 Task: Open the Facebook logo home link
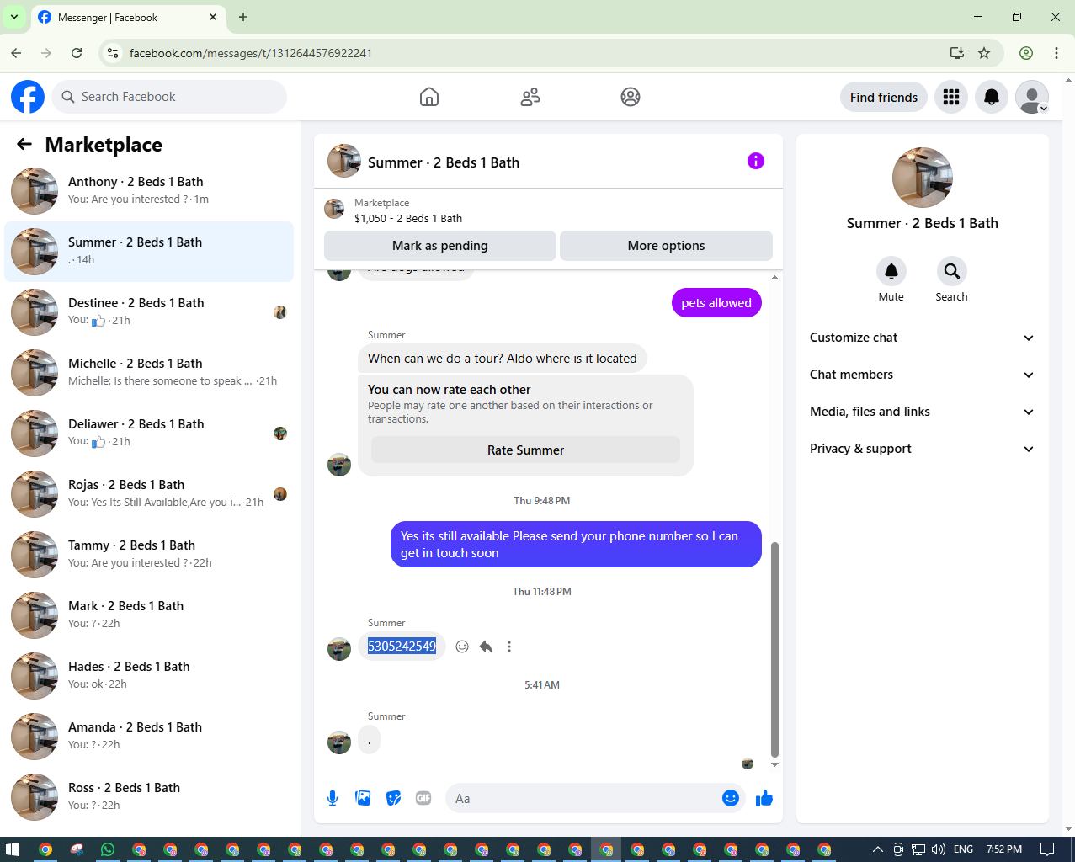(x=28, y=97)
